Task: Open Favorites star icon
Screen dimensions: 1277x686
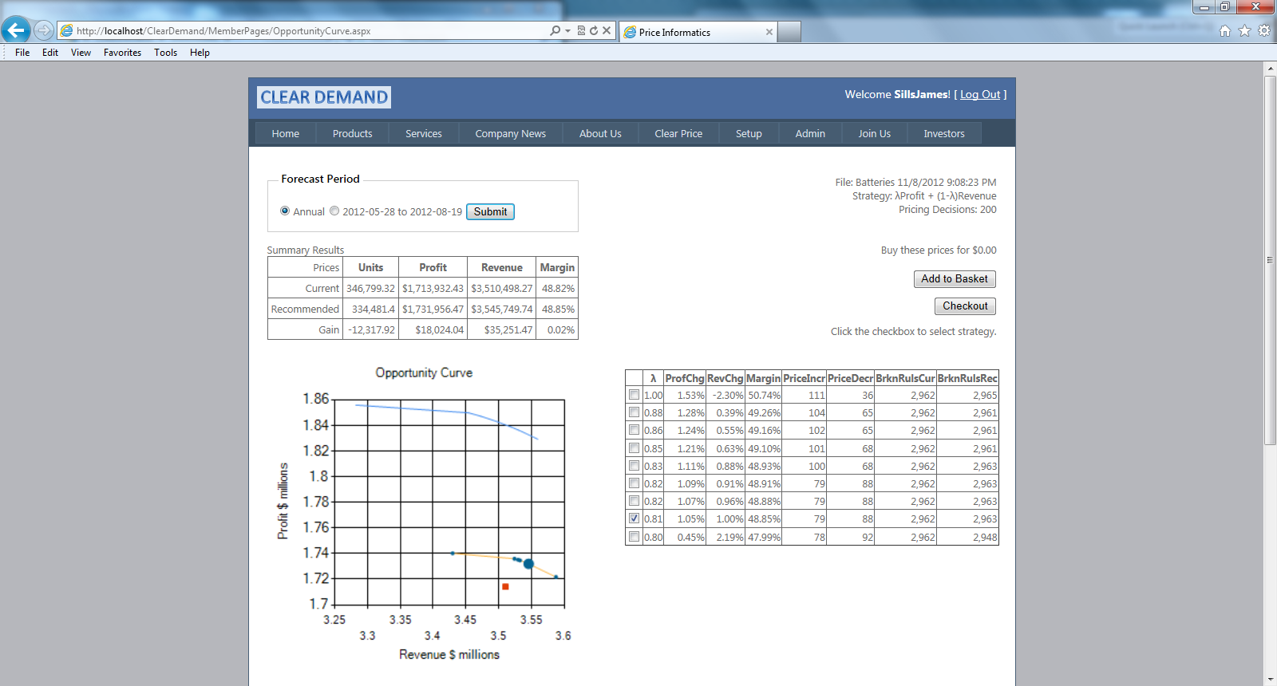Action: point(1244,31)
